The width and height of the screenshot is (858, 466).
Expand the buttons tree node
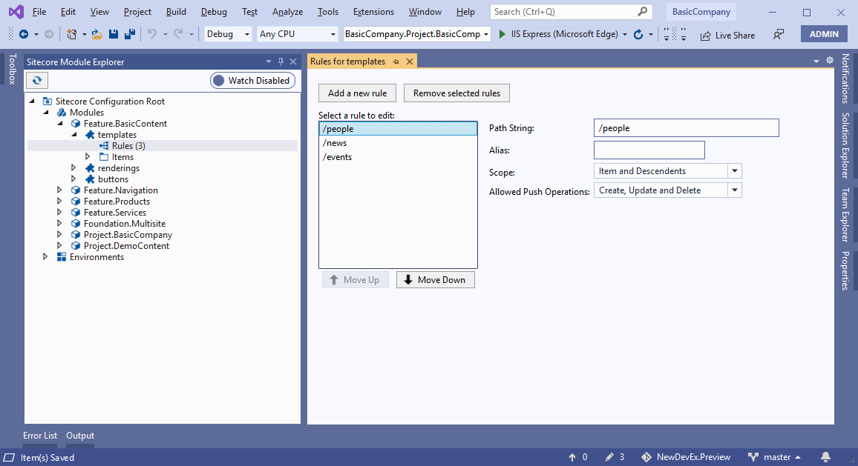pyautogui.click(x=73, y=179)
